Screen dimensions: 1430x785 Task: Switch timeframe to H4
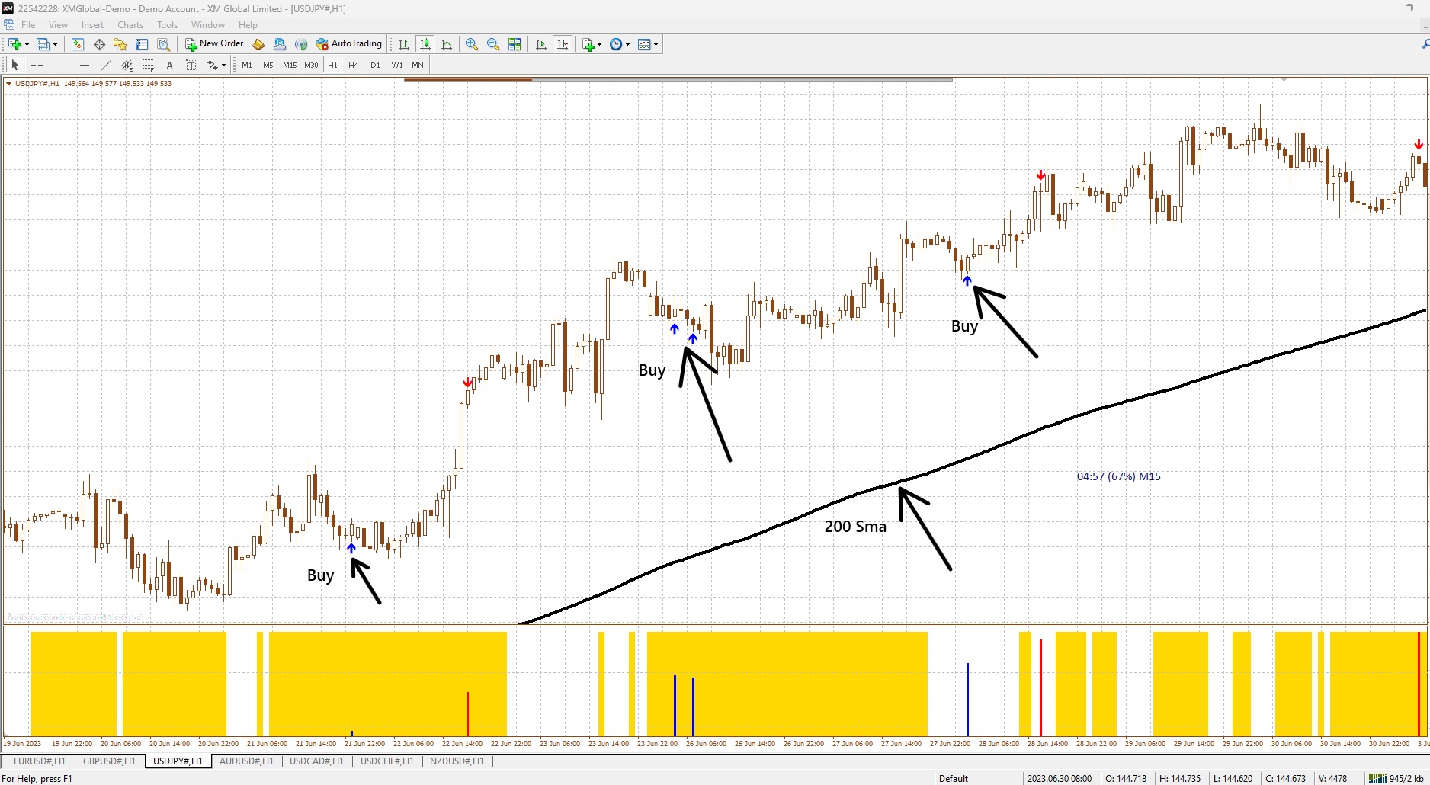click(353, 65)
